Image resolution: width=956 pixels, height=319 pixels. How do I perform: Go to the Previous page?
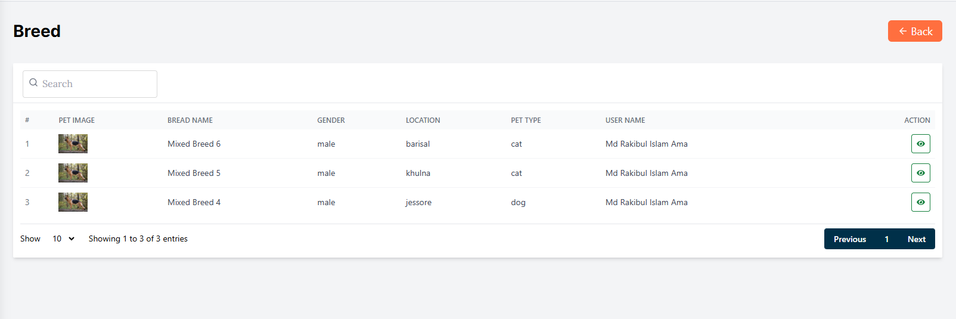849,239
